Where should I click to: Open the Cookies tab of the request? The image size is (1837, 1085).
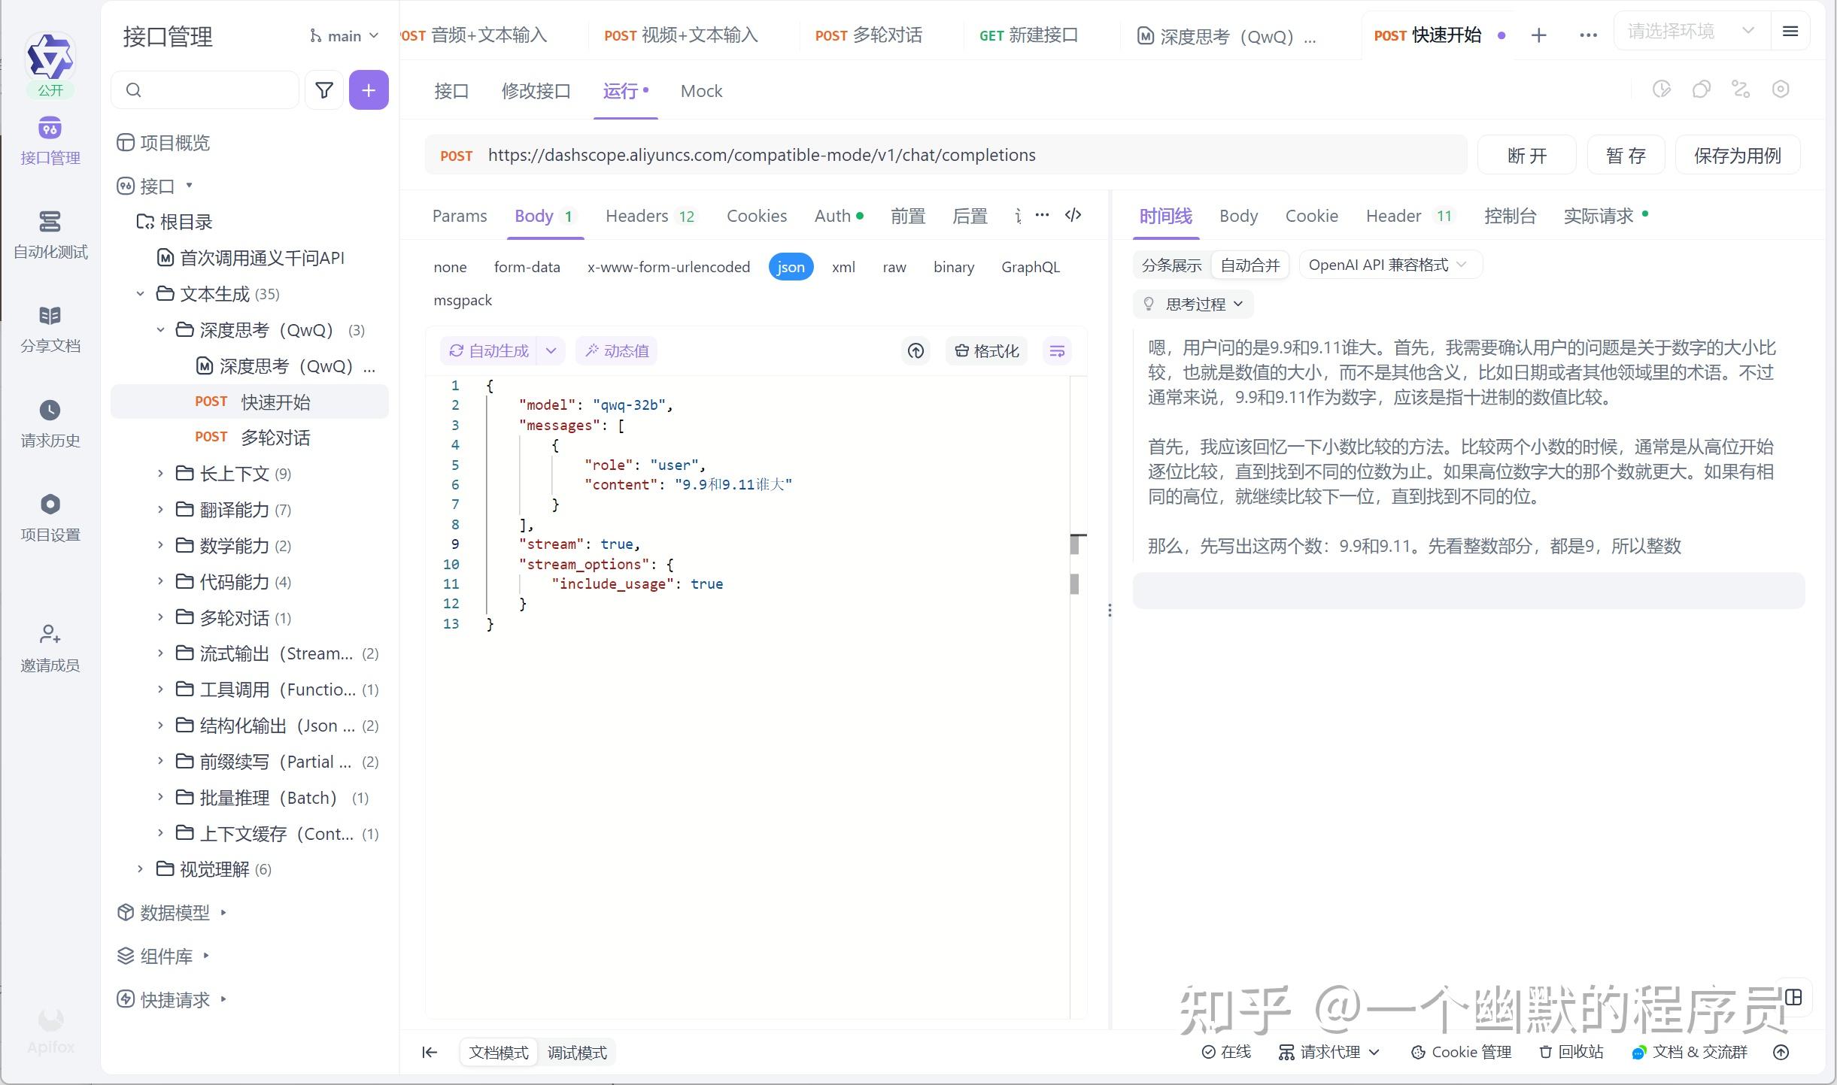click(x=757, y=216)
